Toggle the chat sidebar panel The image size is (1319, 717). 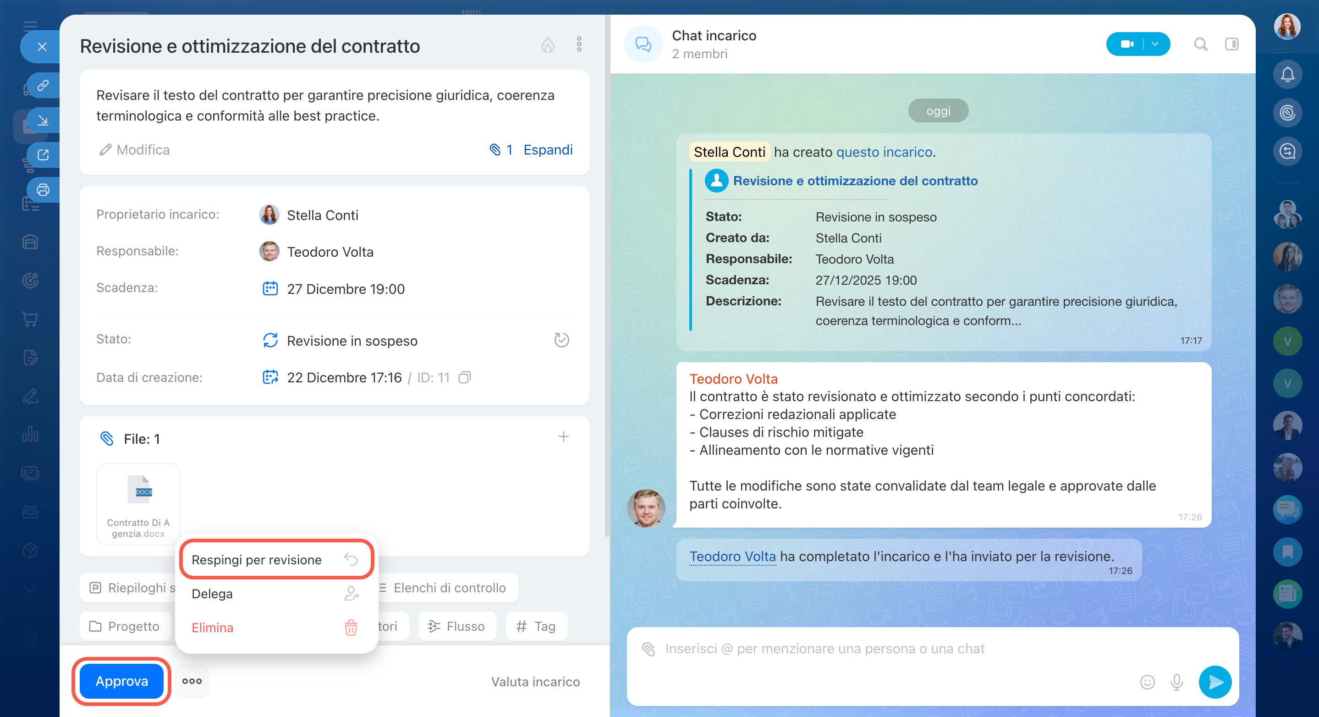point(1231,44)
